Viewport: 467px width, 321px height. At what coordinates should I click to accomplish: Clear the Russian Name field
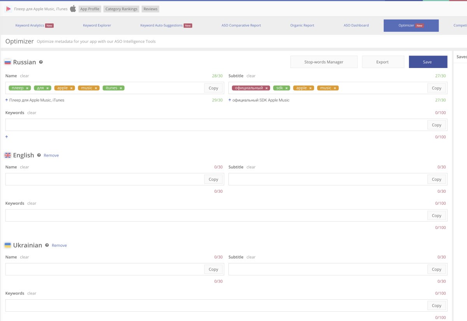point(25,76)
